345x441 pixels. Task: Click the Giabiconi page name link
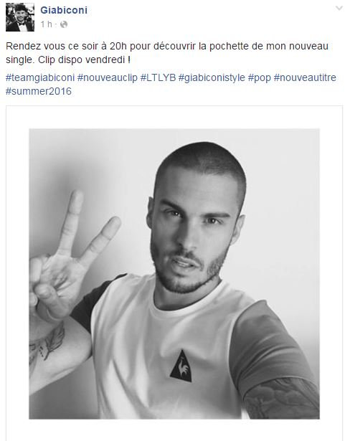(x=64, y=10)
